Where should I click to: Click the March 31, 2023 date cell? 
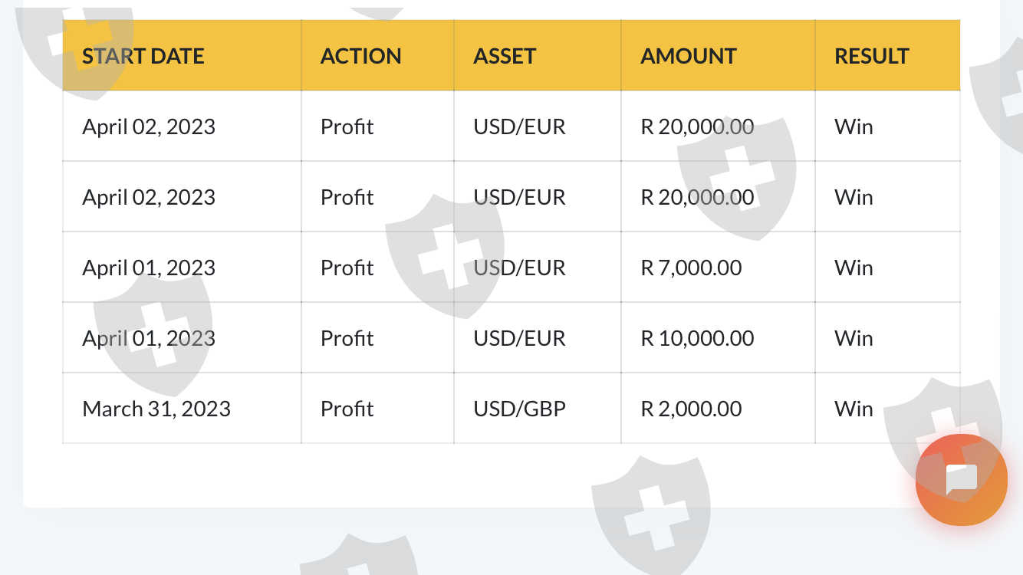pyautogui.click(x=156, y=409)
